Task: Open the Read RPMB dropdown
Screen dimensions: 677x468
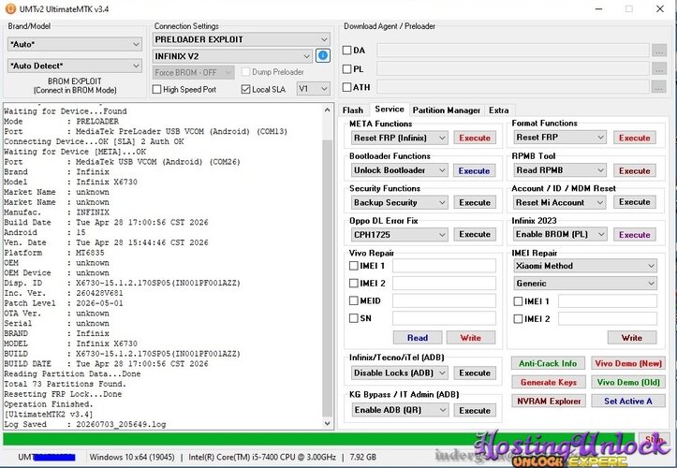Action: pyautogui.click(x=560, y=170)
